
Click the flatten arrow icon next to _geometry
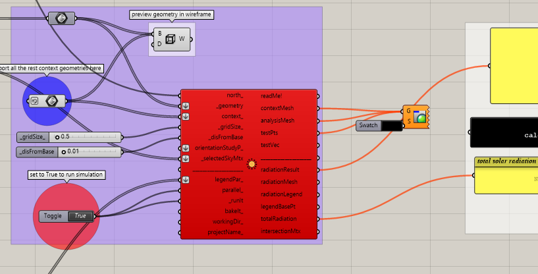(186, 106)
